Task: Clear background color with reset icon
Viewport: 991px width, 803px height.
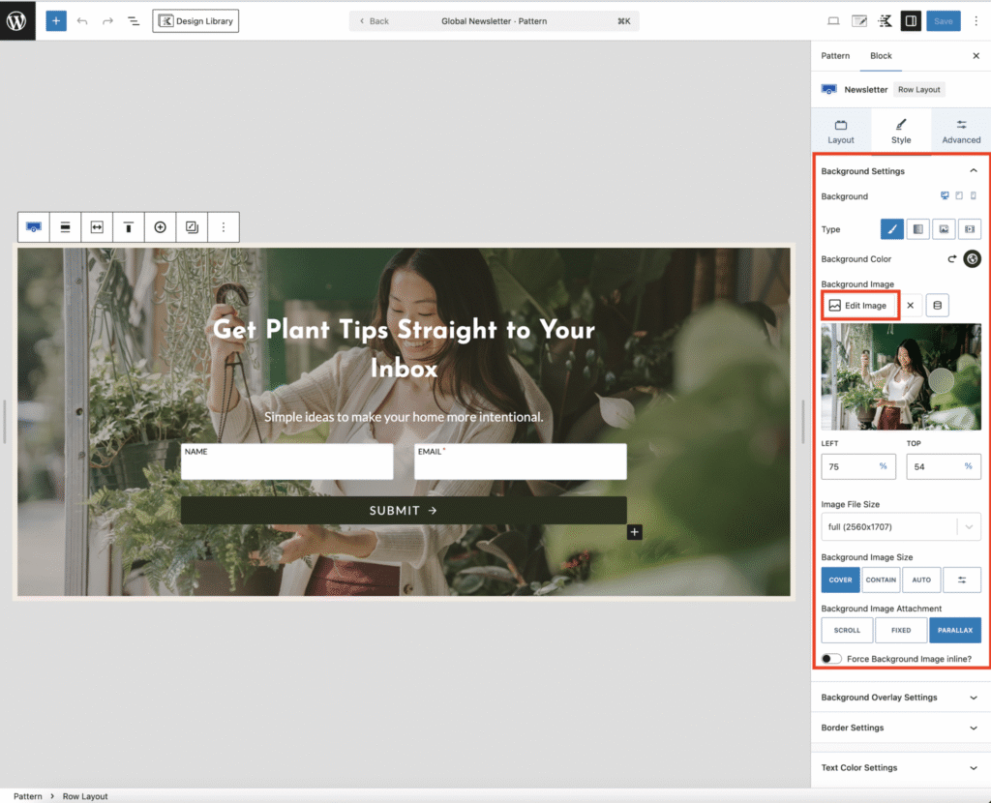Action: pyautogui.click(x=951, y=259)
